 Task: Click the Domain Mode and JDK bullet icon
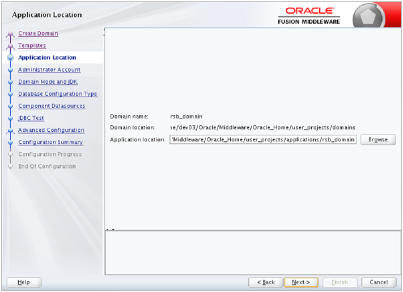pos(10,82)
